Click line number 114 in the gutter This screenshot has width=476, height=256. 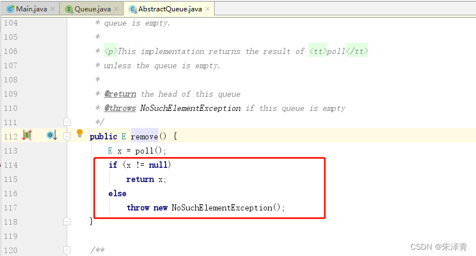tap(11, 165)
